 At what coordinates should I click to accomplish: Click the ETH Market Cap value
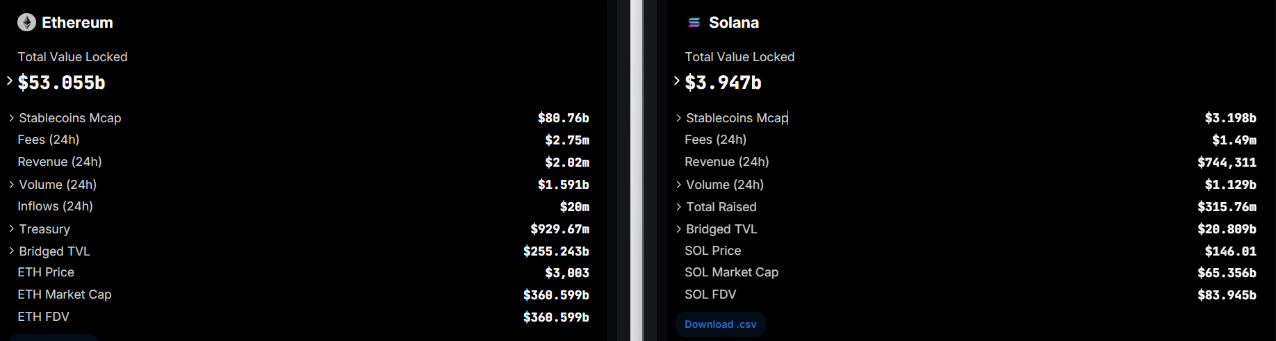(556, 295)
